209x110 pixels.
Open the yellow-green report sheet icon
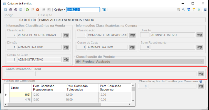pyautogui.click(x=194, y=10)
